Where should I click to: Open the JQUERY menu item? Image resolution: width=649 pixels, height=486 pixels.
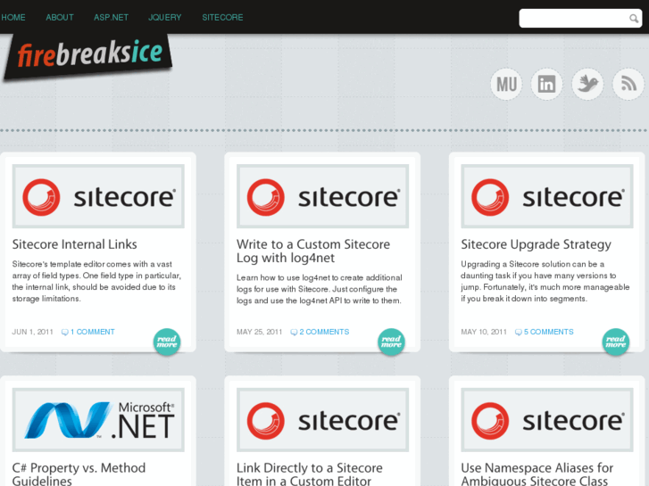pyautogui.click(x=165, y=17)
